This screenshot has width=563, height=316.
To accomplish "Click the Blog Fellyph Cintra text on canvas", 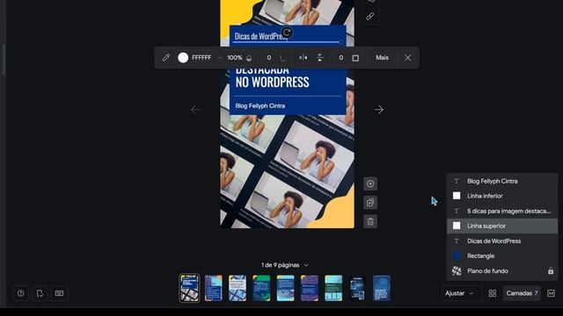I will 260,106.
